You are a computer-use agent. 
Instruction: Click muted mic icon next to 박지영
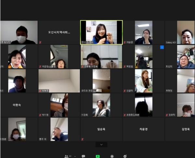(x=40, y=115)
